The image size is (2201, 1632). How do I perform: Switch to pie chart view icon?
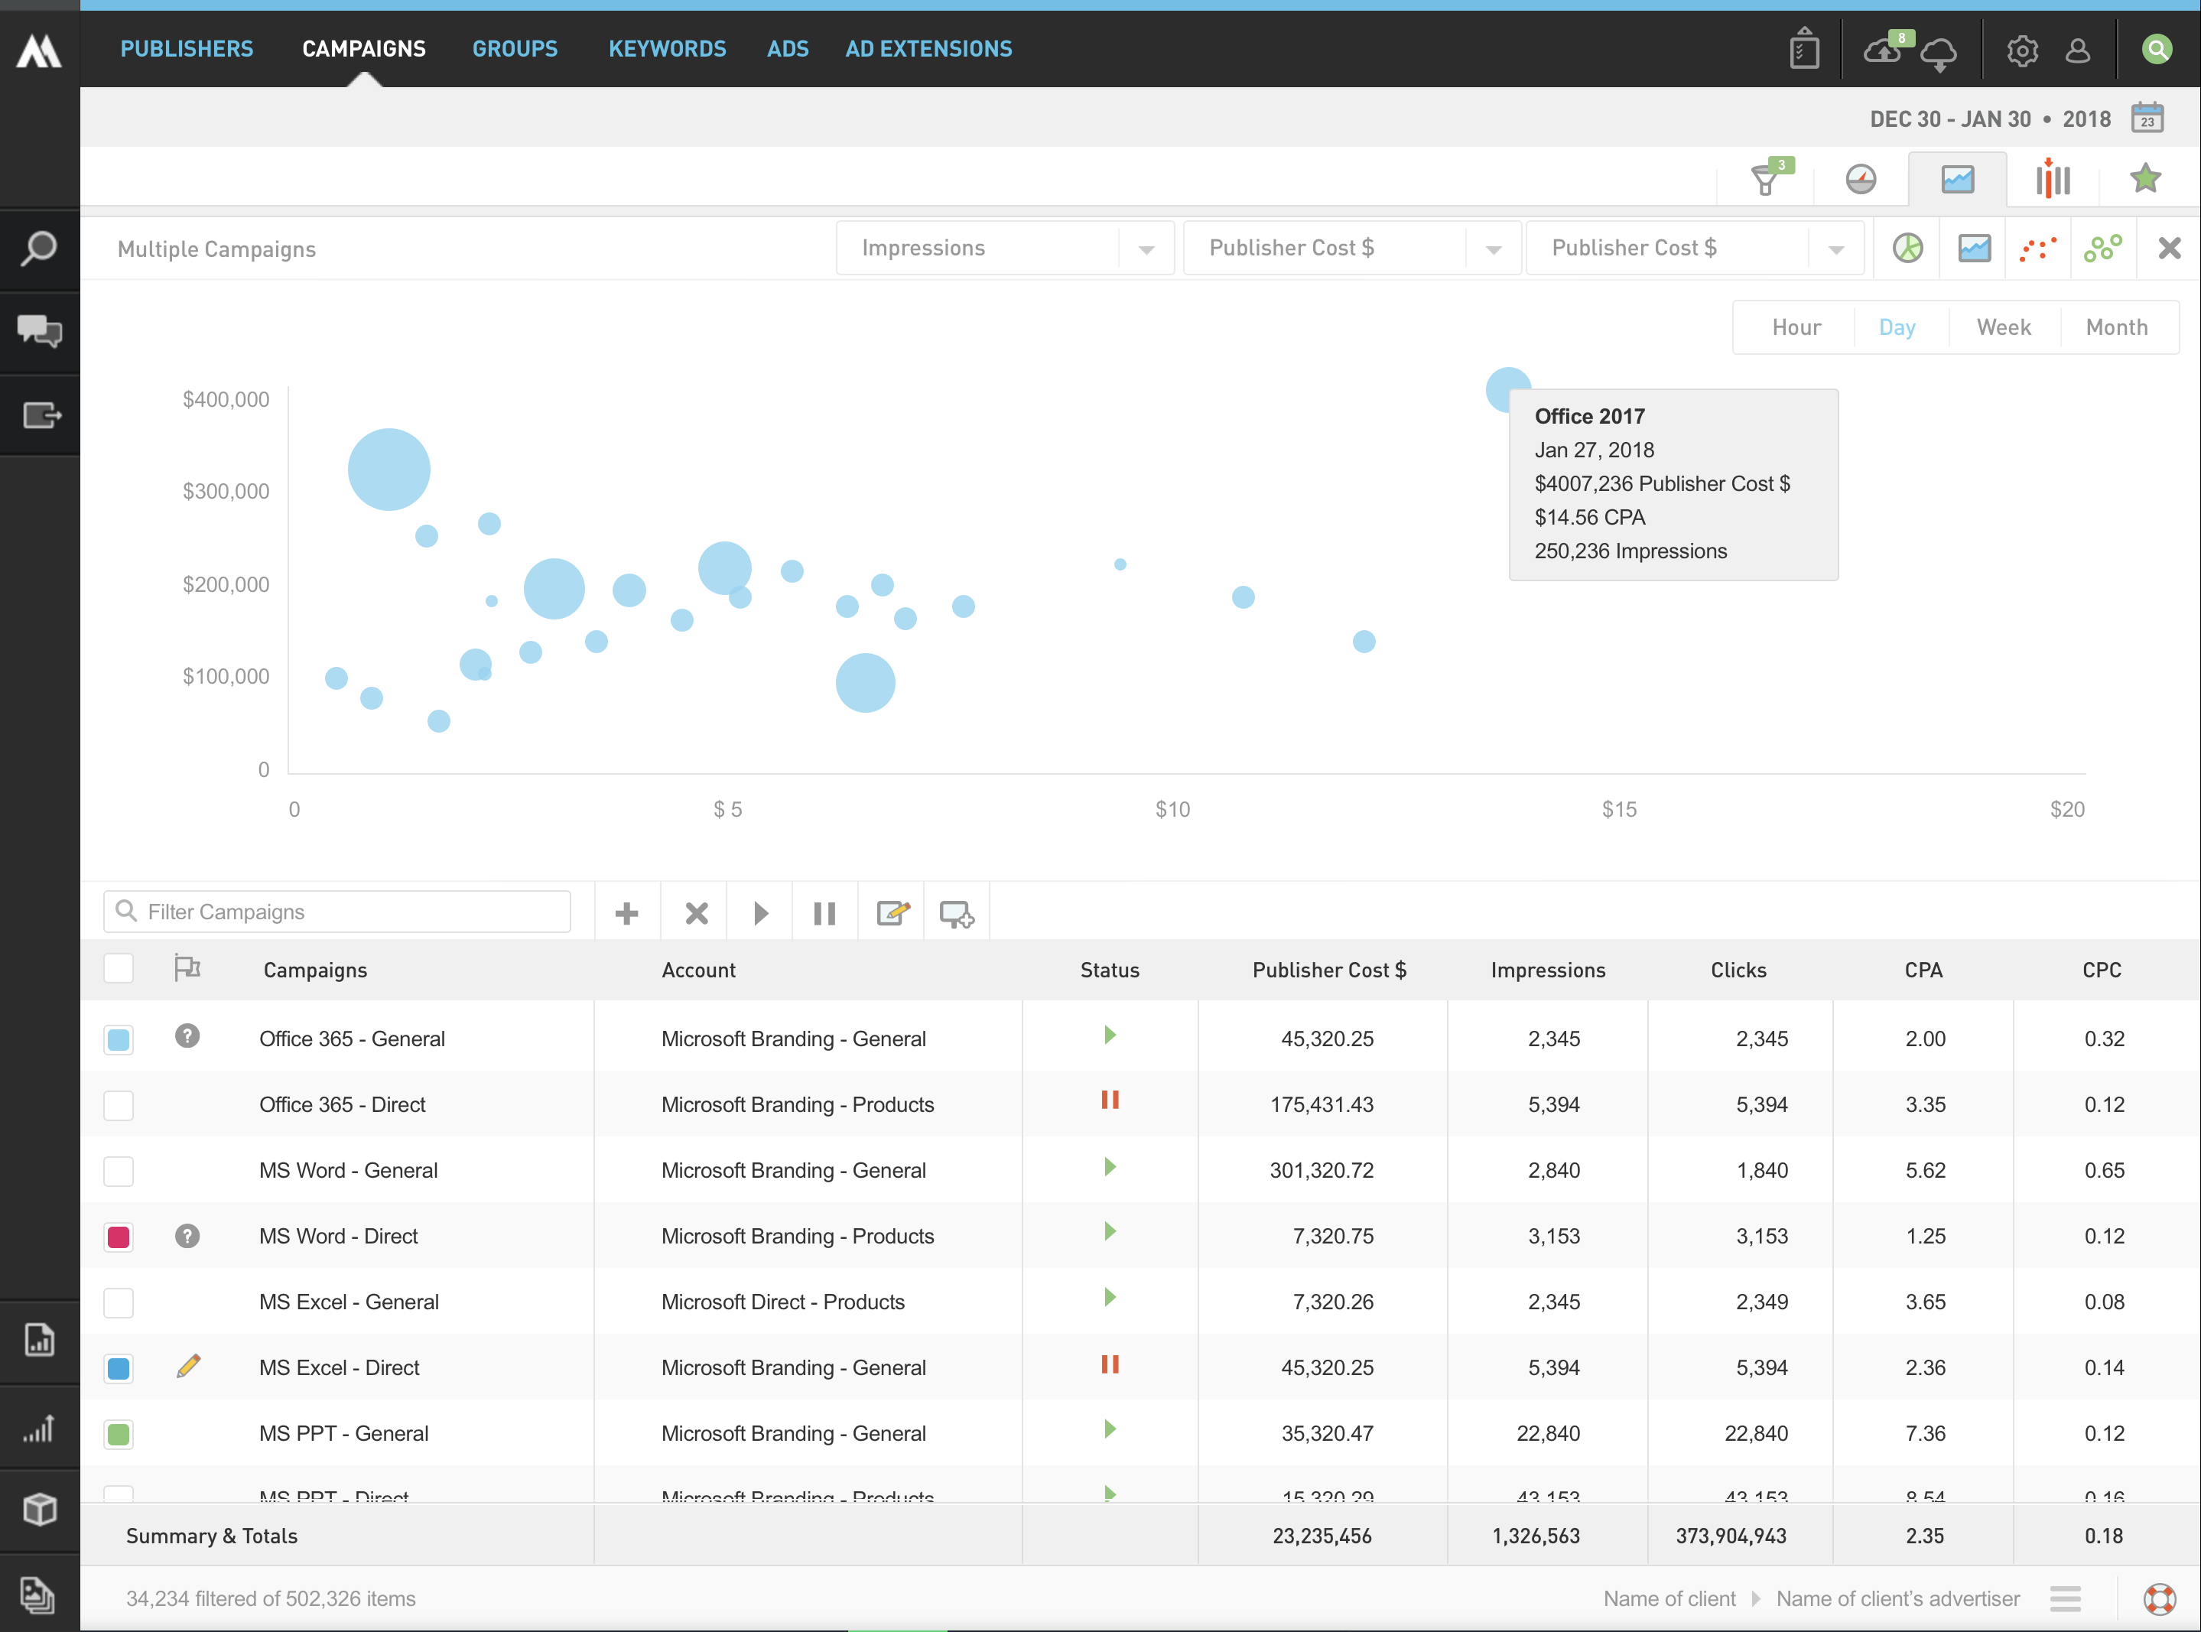pyautogui.click(x=1907, y=248)
